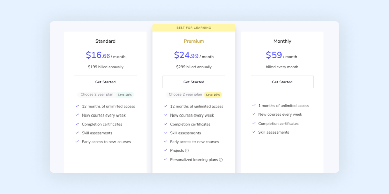This screenshot has height=194, width=389.
Task: Open 'Choose 2 year plan' link for Premium
Action: [x=185, y=95]
